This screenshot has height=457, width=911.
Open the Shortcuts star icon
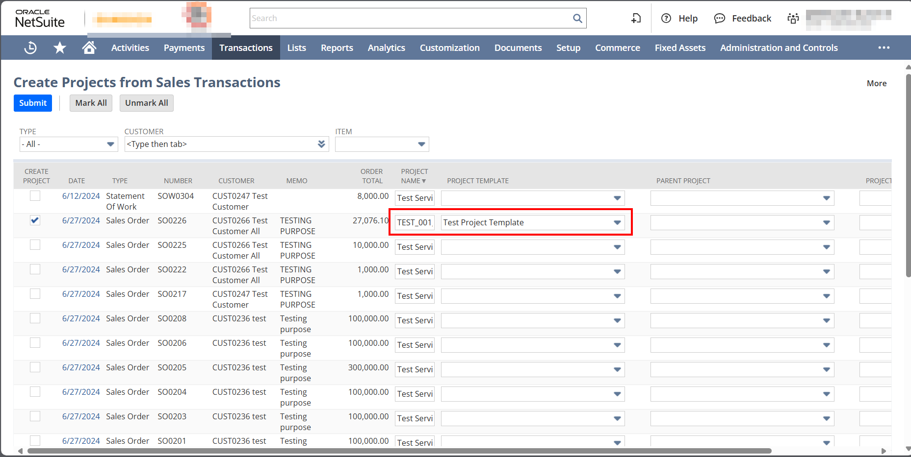point(60,48)
